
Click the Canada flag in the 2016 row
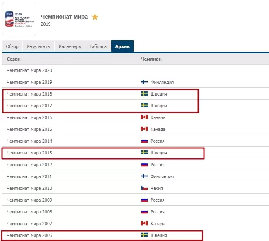144,117
